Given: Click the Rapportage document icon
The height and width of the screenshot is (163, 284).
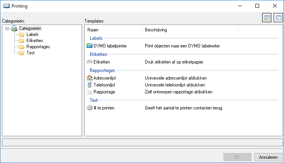Looking at the screenshot, I should [x=90, y=92].
